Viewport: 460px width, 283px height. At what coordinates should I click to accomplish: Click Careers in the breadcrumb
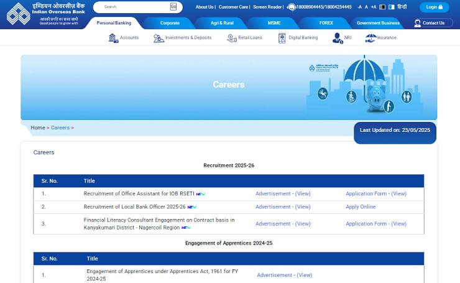(x=60, y=128)
